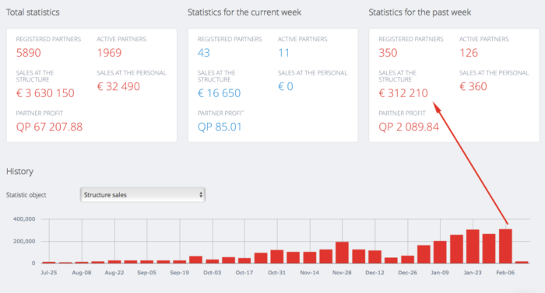
Task: Open the Structure sales dropdown
Action: [x=142, y=195]
